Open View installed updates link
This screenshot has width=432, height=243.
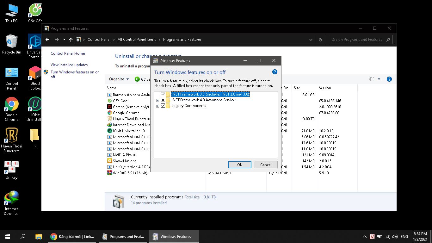[69, 65]
